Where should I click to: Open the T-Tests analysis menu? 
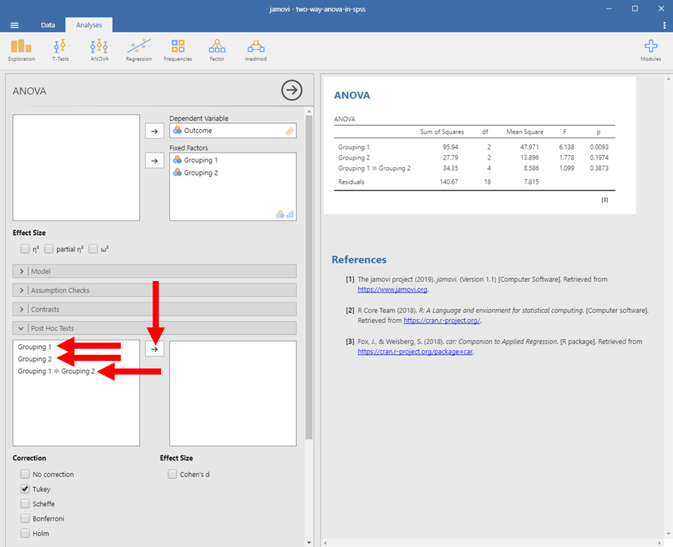pos(60,49)
